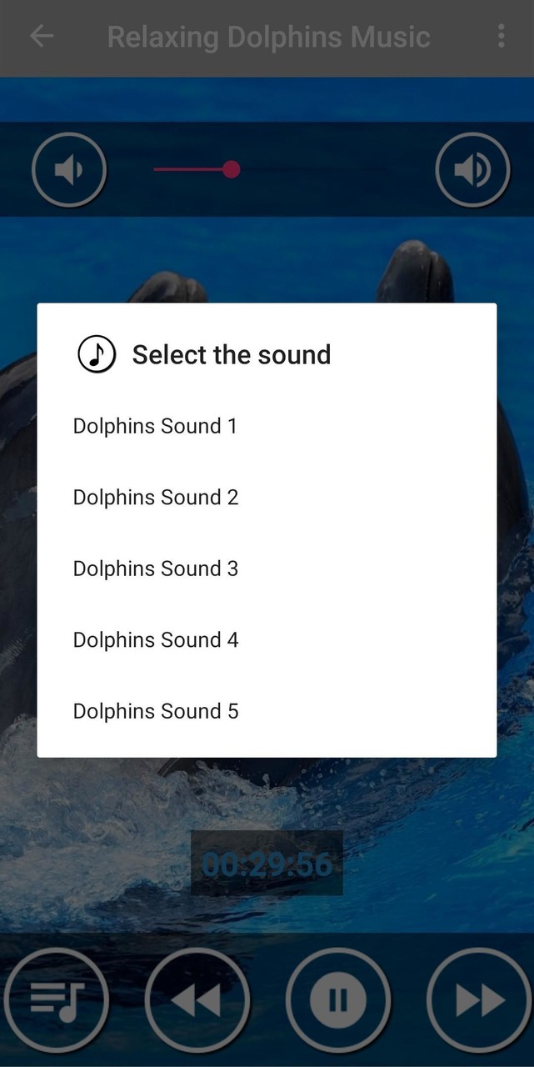Select Dolphins Sound 4
Screen dimensions: 534x1067
click(155, 639)
